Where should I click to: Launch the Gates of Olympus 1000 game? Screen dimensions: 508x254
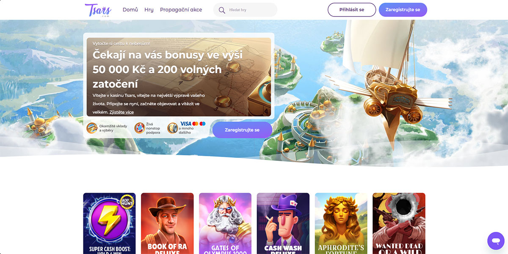point(225,224)
